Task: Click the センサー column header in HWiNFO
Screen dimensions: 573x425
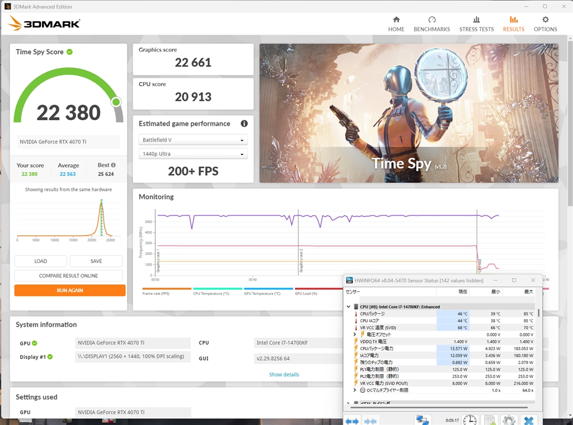Action: (x=391, y=292)
